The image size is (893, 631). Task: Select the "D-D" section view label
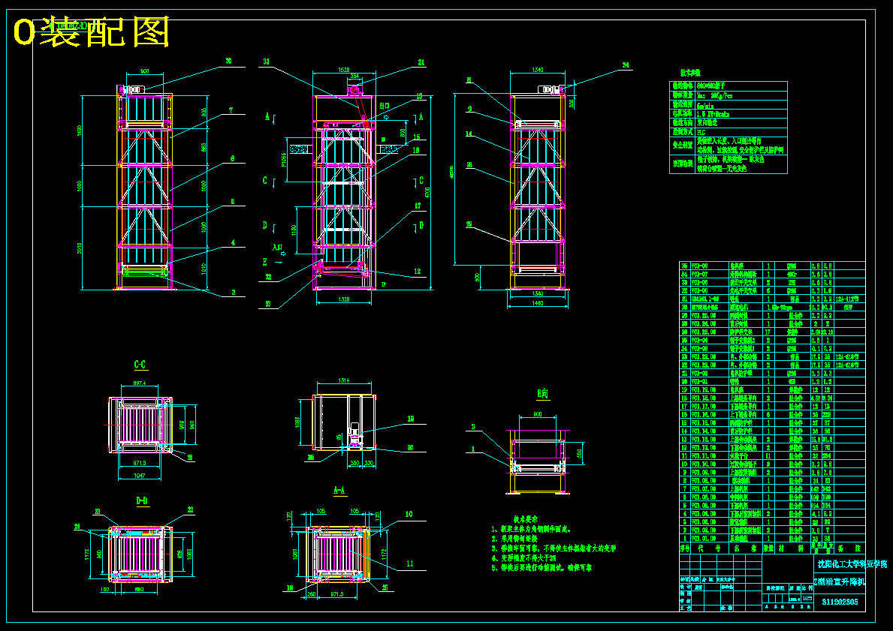(x=142, y=500)
